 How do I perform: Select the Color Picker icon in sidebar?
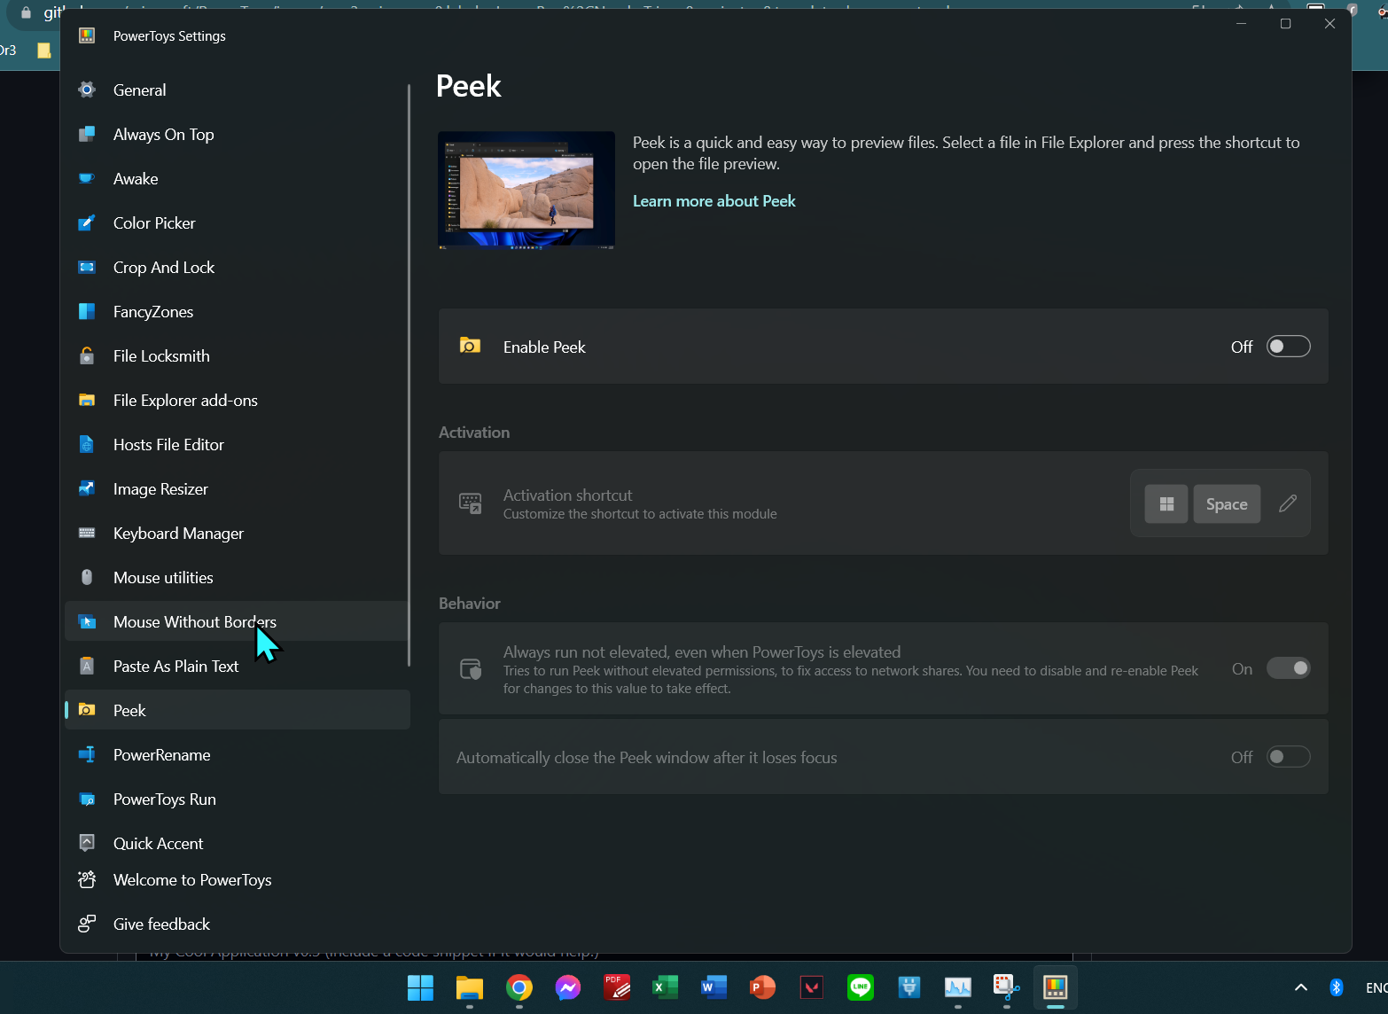click(86, 222)
